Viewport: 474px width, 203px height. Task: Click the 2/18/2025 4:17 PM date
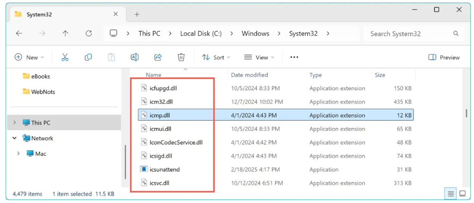[x=255, y=169]
